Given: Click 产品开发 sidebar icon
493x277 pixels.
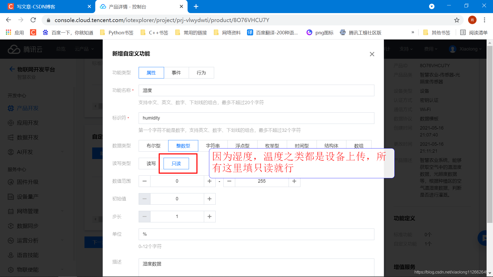Looking at the screenshot, I should 11,108.
